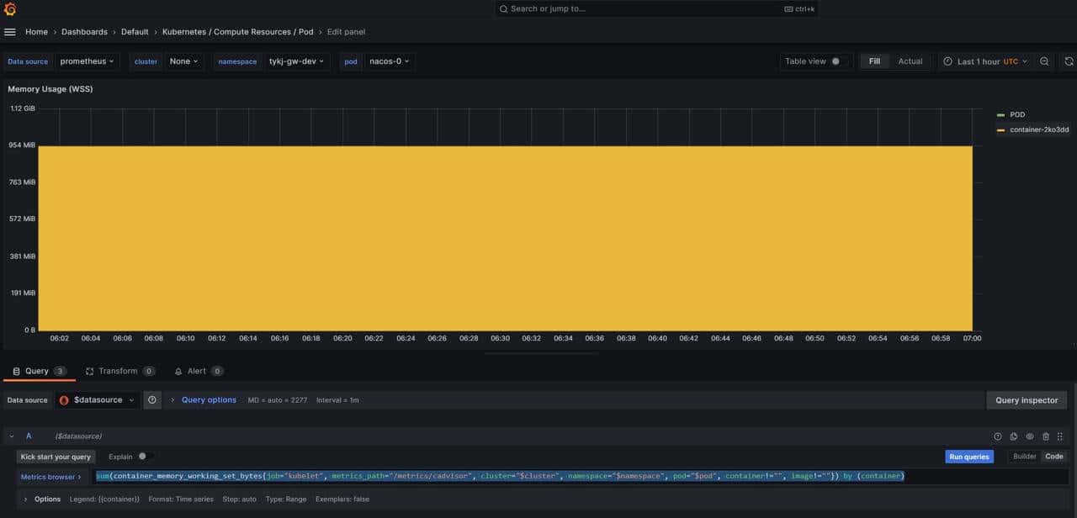Image resolution: width=1077 pixels, height=518 pixels.
Task: Click the Grafana logo
Action: [9, 8]
